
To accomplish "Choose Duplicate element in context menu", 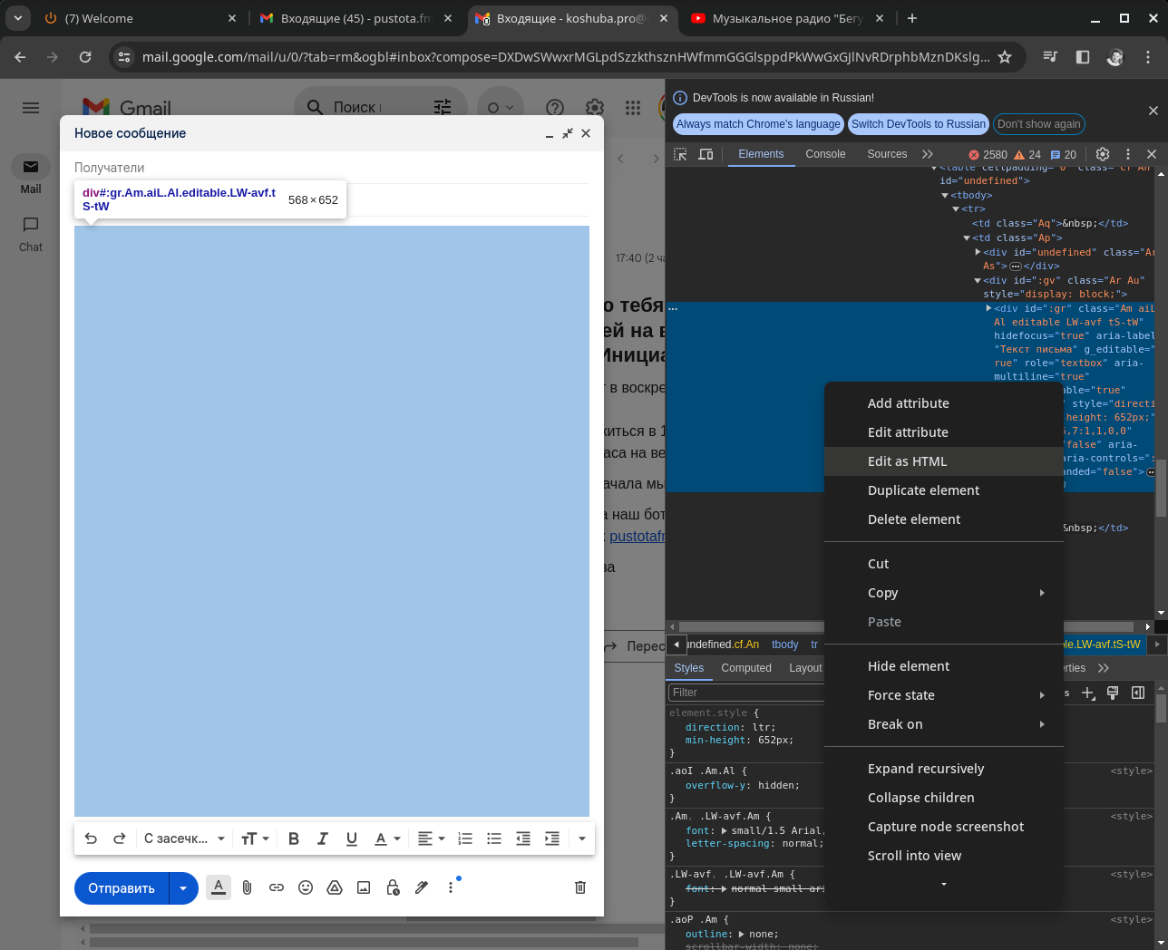I will coord(943,490).
